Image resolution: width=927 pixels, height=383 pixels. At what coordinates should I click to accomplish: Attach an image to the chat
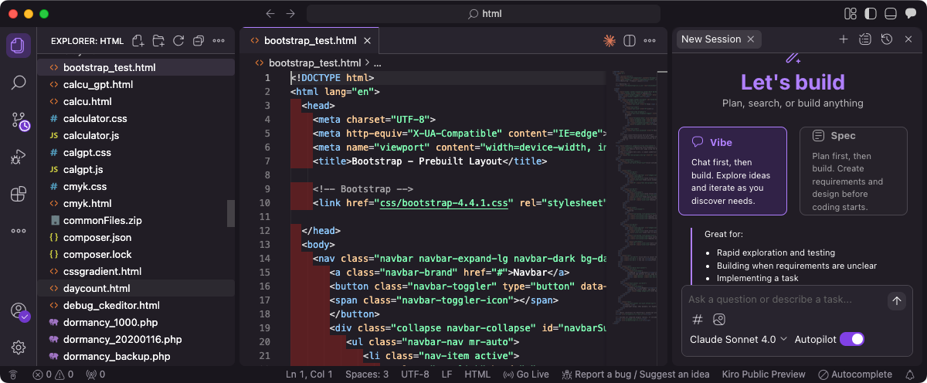pyautogui.click(x=719, y=320)
